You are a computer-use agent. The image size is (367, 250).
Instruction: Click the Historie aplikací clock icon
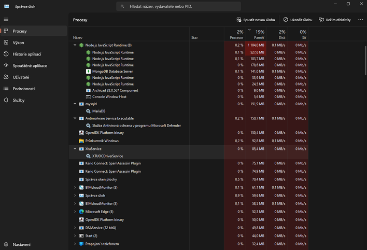(x=6, y=54)
